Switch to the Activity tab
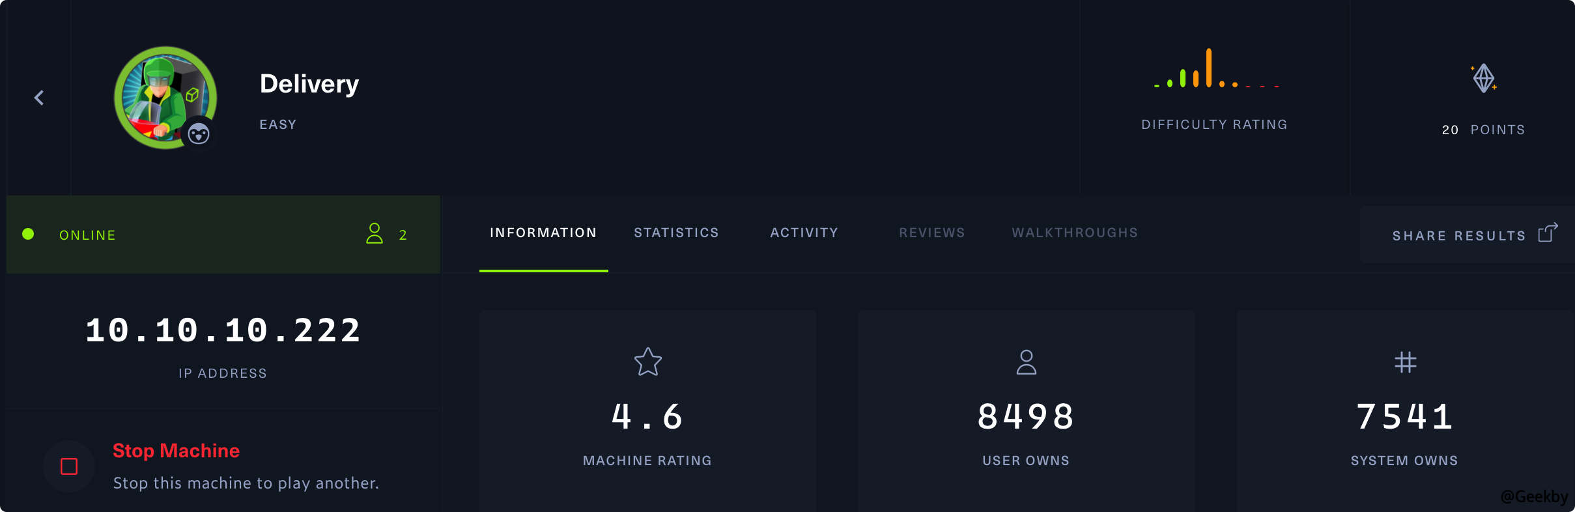The image size is (1575, 512). [804, 233]
